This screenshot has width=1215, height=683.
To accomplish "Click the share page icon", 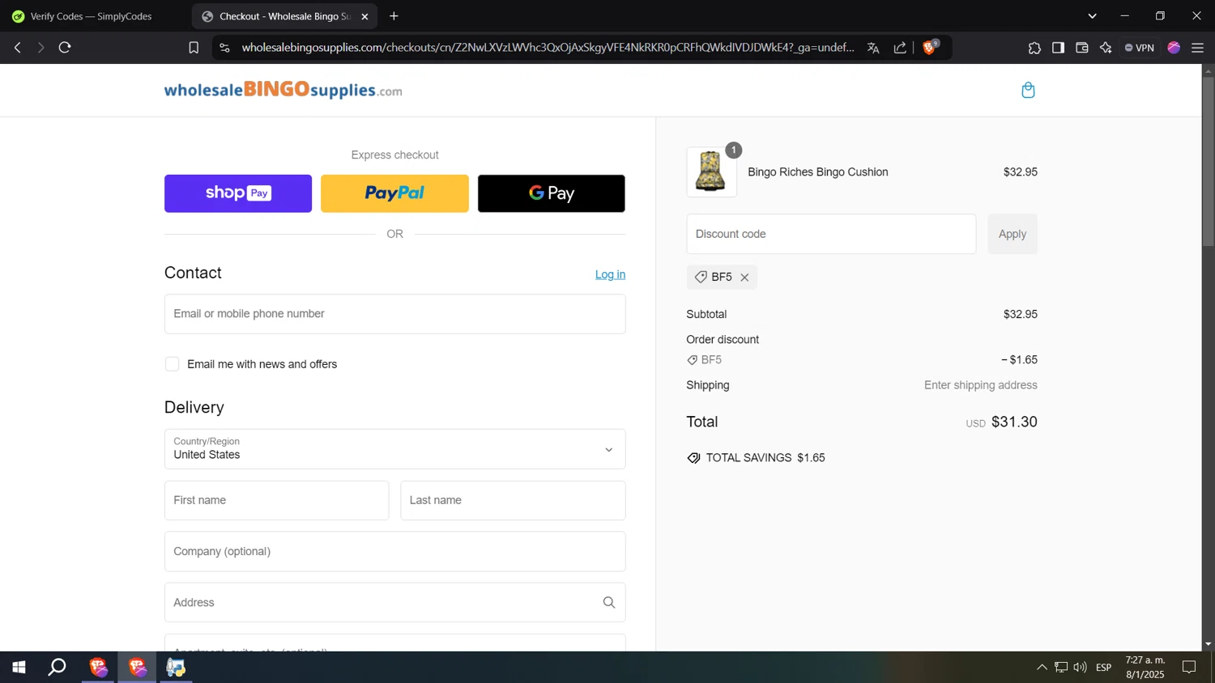I will coord(900,48).
